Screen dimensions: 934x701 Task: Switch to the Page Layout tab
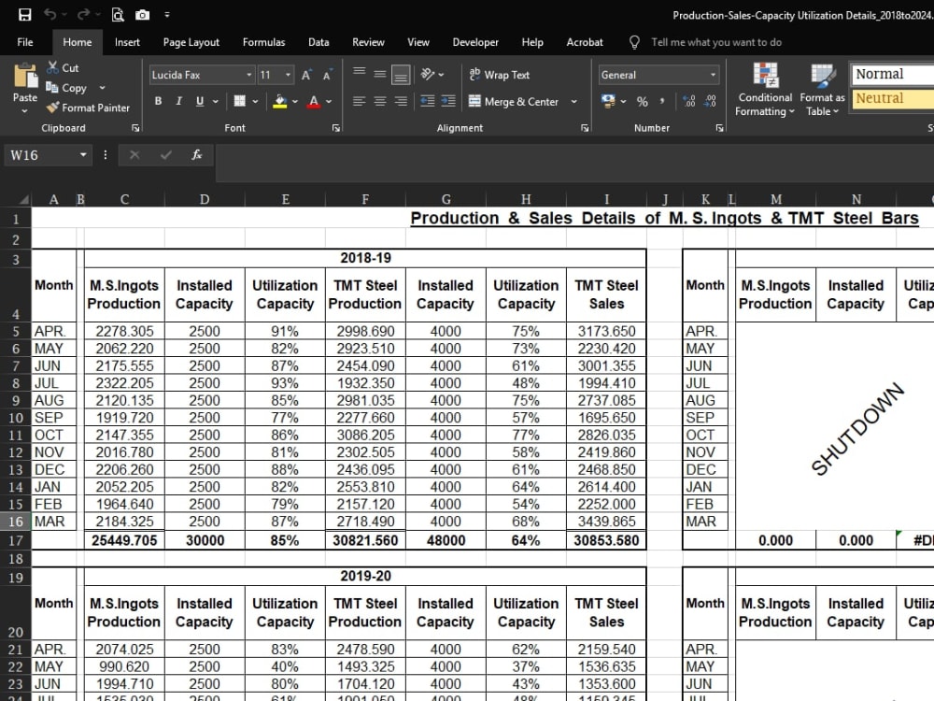[191, 42]
